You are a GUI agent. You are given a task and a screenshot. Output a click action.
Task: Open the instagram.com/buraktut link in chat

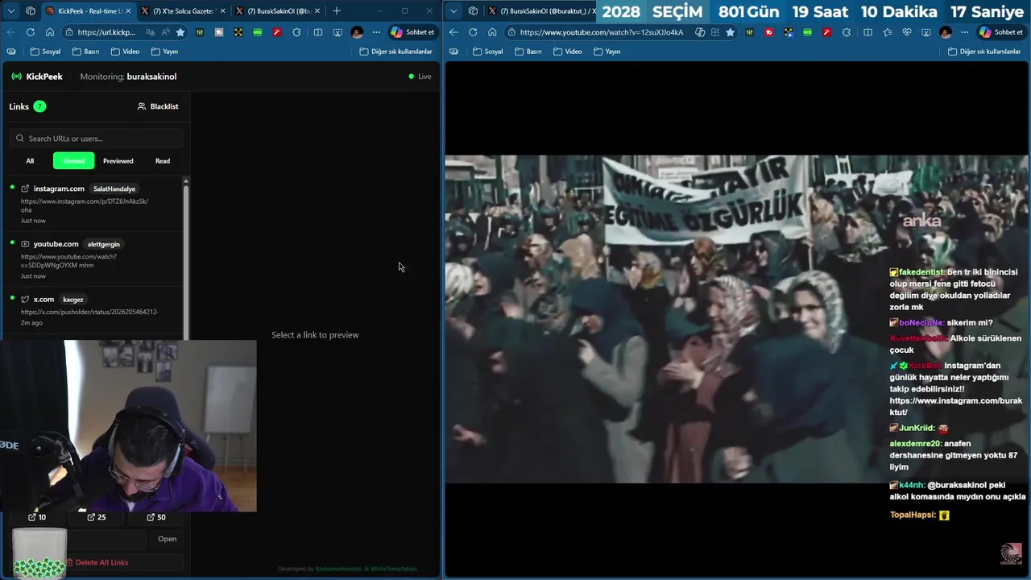(955, 406)
